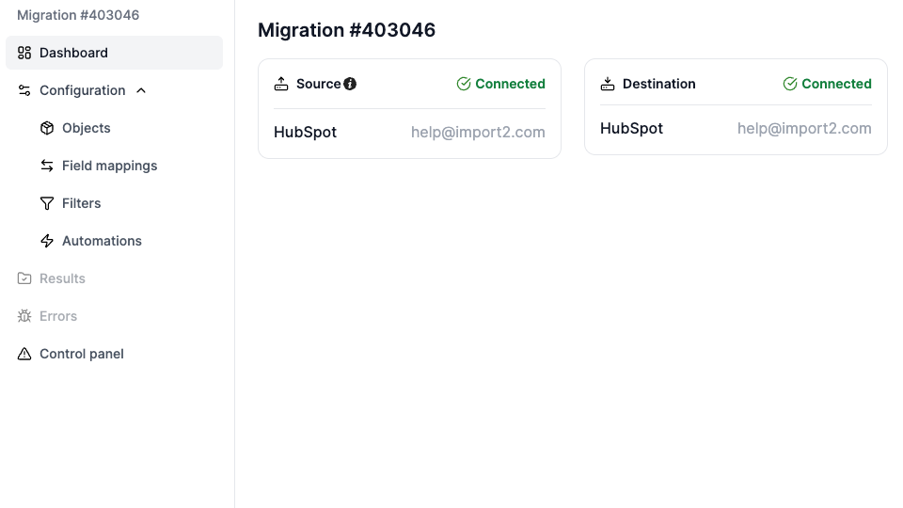Click Migration #403046 title in sidebar
This screenshot has width=903, height=508.
78,15
